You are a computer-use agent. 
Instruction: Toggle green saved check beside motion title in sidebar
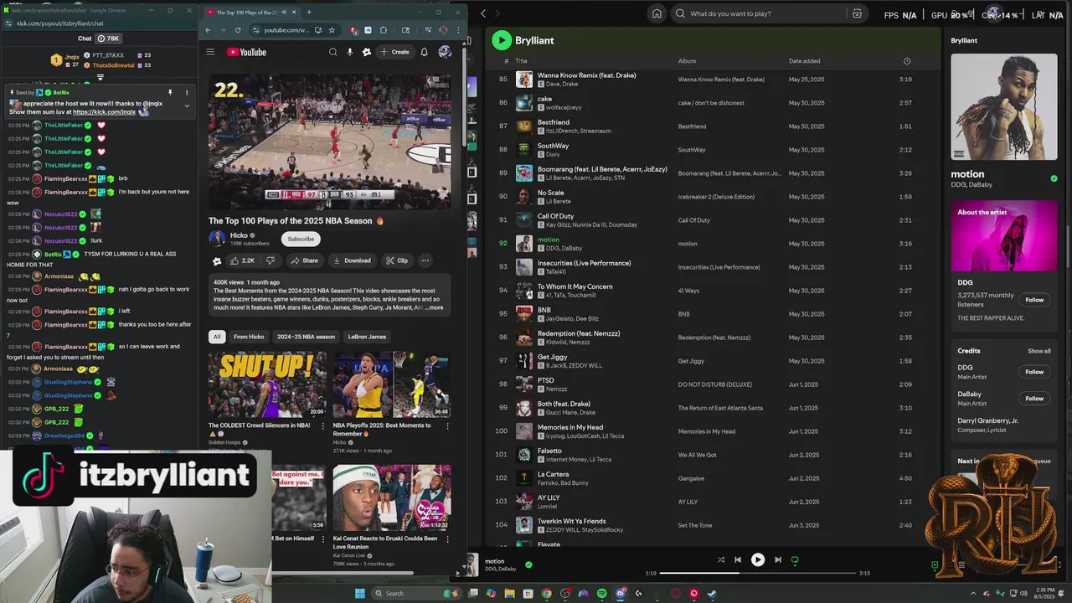(x=1054, y=178)
